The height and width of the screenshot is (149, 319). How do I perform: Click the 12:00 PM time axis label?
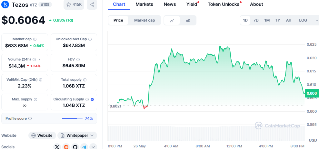[234, 146]
